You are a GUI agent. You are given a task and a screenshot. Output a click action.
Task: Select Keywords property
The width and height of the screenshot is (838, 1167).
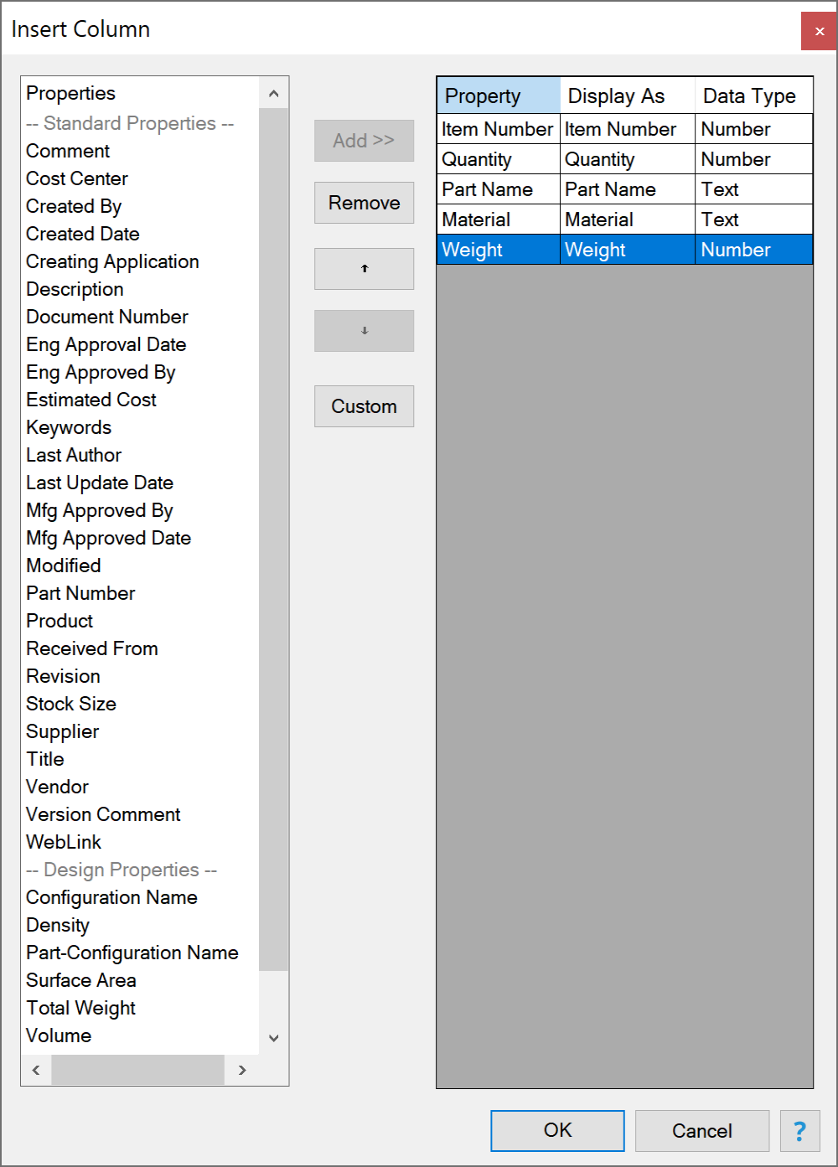click(69, 427)
